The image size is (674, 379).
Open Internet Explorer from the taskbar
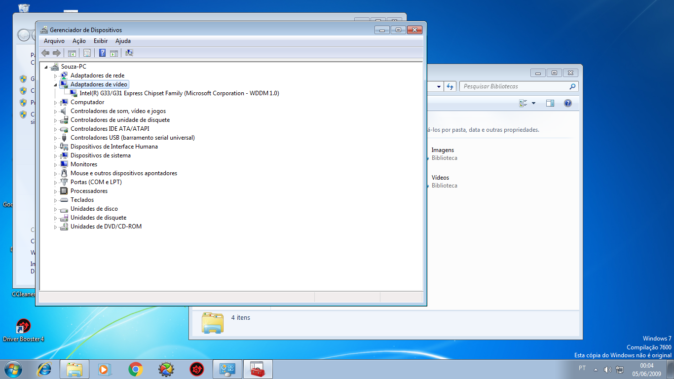(44, 369)
